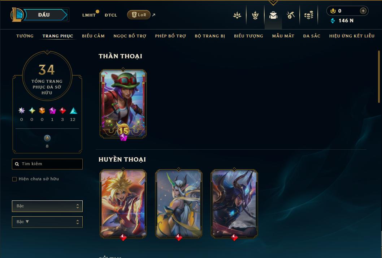Image resolution: width=382 pixels, height=258 pixels.
Task: Expand the first Bậc dropdown
Action: tap(47, 206)
